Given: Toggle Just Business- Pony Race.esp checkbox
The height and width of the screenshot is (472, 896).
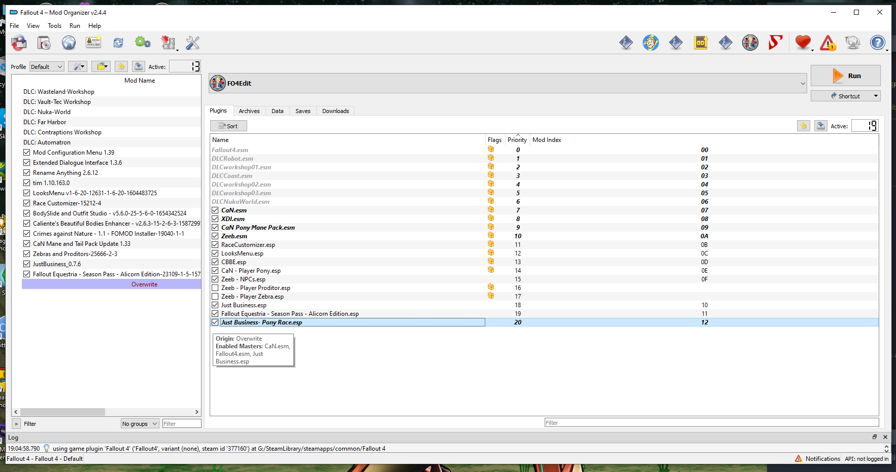Looking at the screenshot, I should click(215, 322).
